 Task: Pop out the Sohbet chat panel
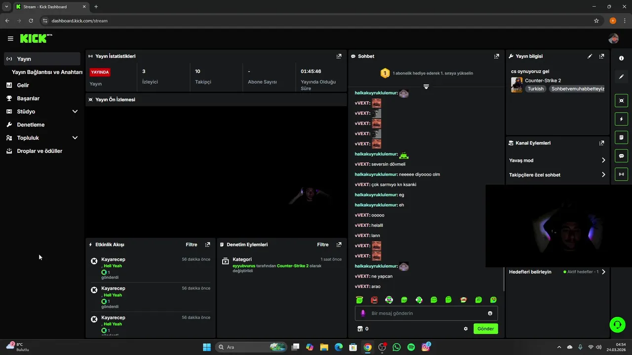(497, 56)
